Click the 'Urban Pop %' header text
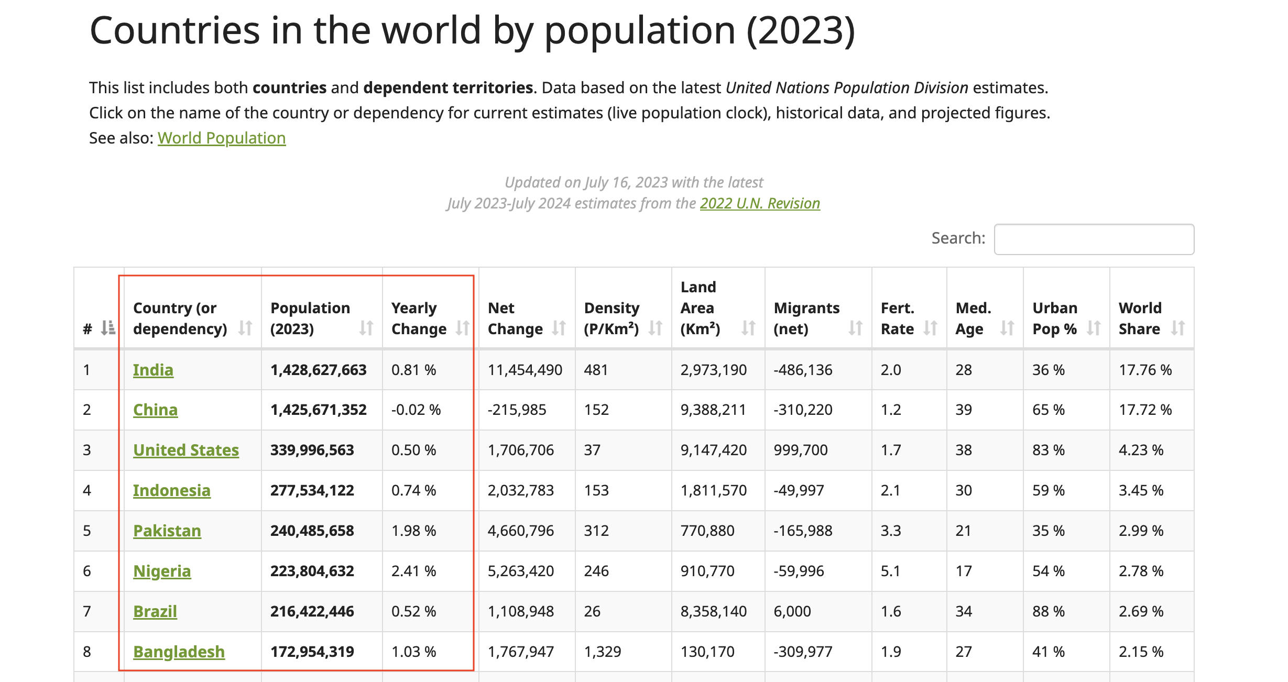Screen dimensions: 1288x682 click(x=1055, y=318)
